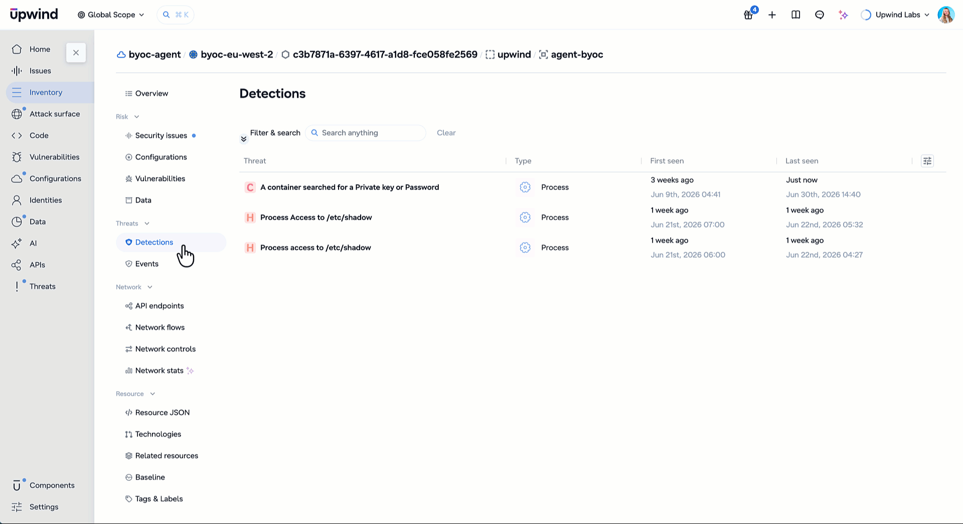Viewport: 963px width, 524px height.
Task: Click the agent-byoc container icon in breadcrumb
Action: click(543, 55)
